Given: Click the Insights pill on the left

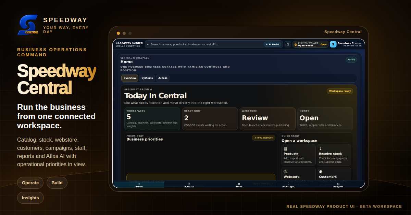Looking at the screenshot, I should click(30, 198).
